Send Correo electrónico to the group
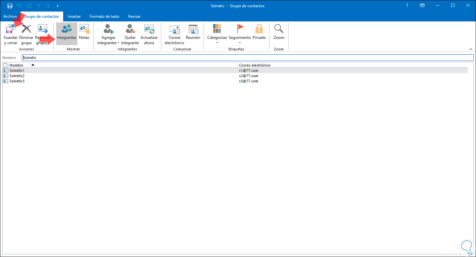 (x=174, y=34)
